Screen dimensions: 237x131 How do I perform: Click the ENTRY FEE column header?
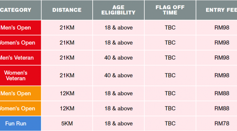[x=217, y=10]
